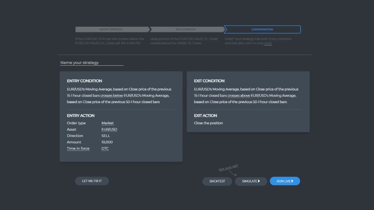Click the SELL direction value

[x=106, y=136]
